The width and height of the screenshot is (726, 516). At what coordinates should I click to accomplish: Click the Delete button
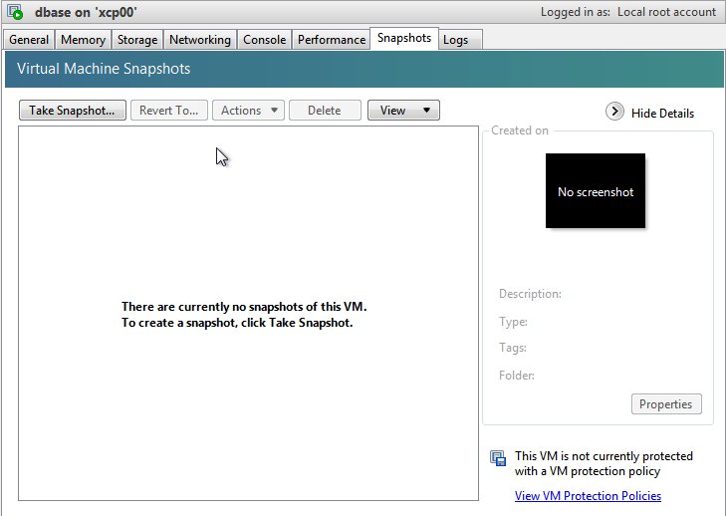[x=325, y=111]
